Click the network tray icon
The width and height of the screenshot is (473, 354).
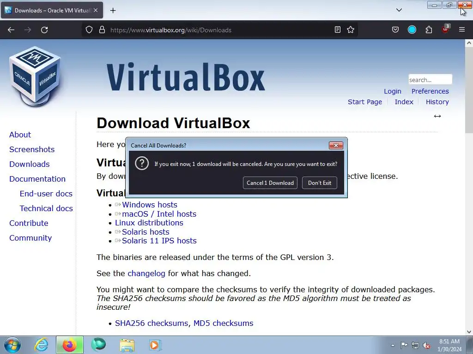[x=415, y=345]
